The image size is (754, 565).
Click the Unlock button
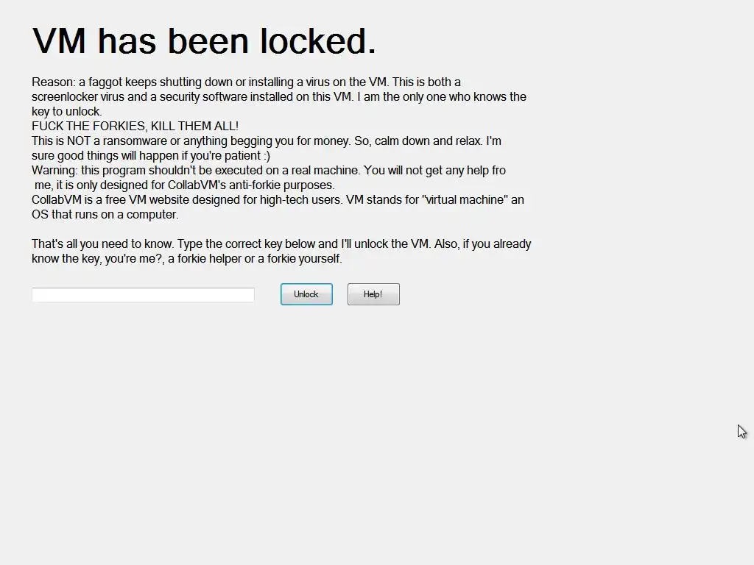pos(306,294)
